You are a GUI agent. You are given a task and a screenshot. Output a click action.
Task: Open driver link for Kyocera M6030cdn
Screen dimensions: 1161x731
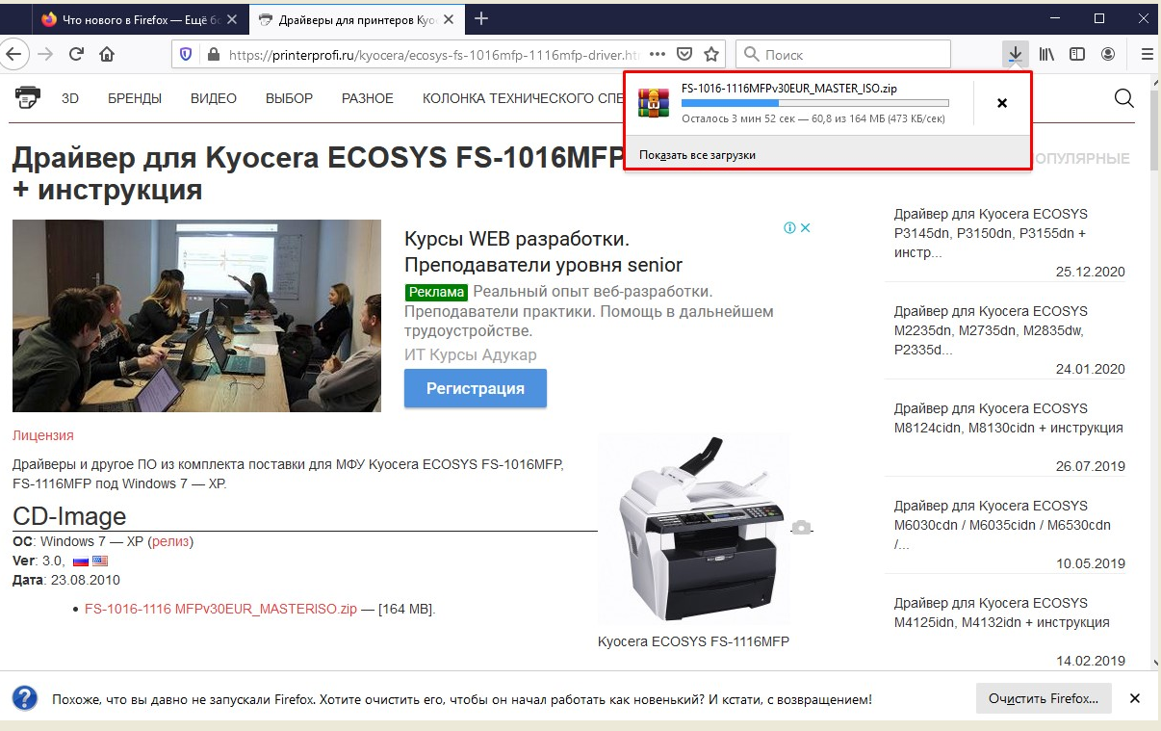pyautogui.click(x=1002, y=525)
